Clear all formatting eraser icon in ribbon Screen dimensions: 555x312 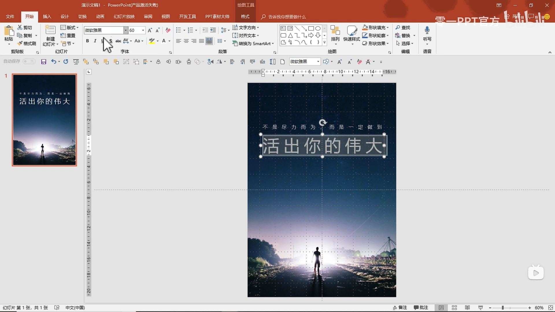tap(168, 30)
